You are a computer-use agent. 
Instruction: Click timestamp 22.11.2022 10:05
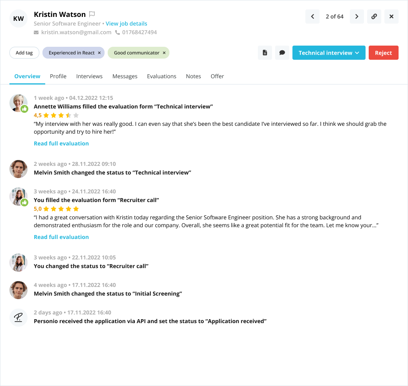[x=94, y=258]
